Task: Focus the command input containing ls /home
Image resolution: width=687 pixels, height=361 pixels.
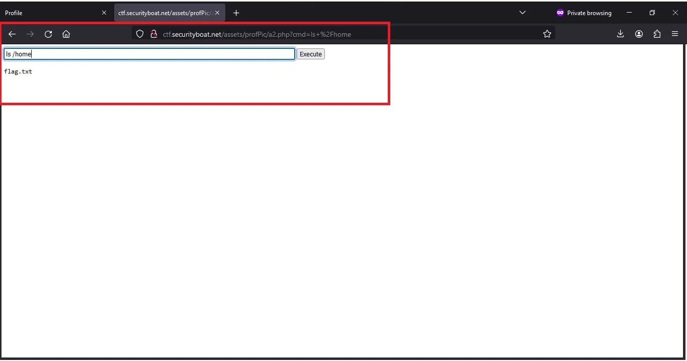Action: [x=149, y=54]
